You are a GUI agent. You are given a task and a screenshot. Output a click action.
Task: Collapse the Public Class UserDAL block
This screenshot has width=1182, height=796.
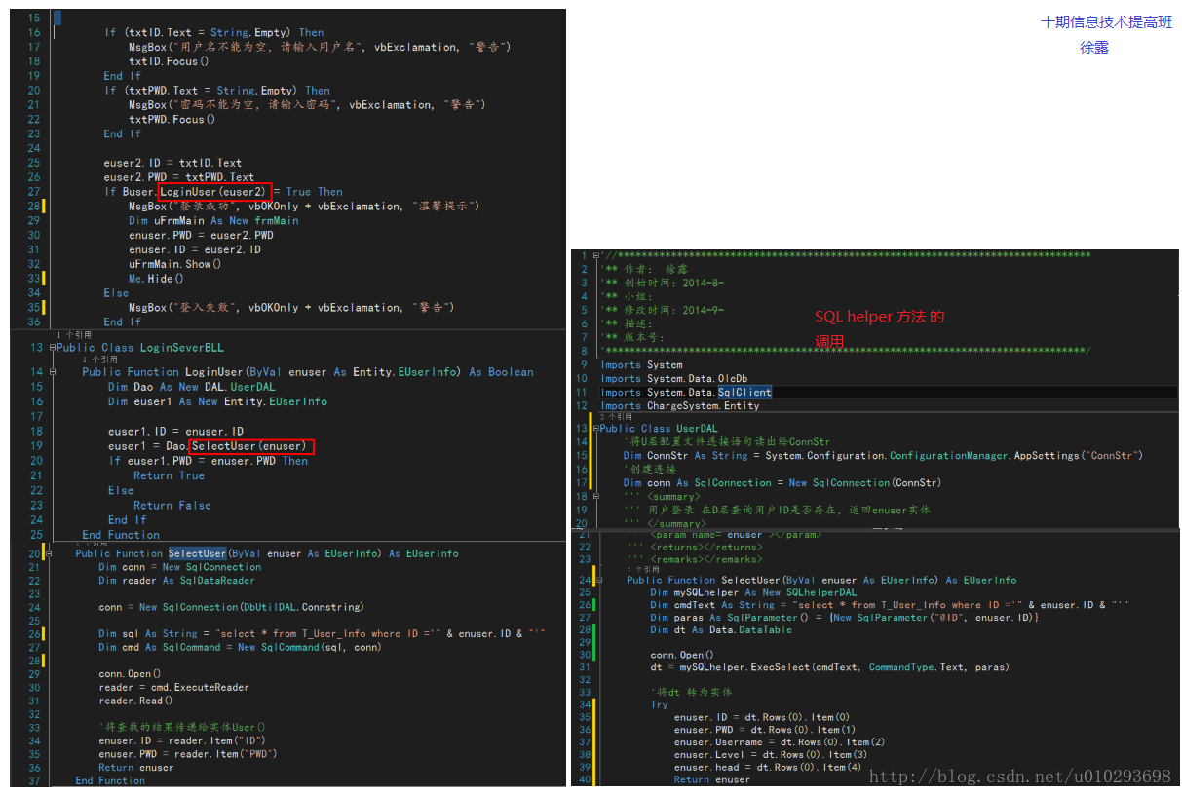pos(597,428)
